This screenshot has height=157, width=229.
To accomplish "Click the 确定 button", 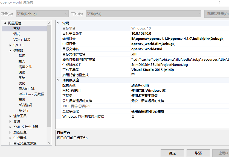I will point(172,153).
